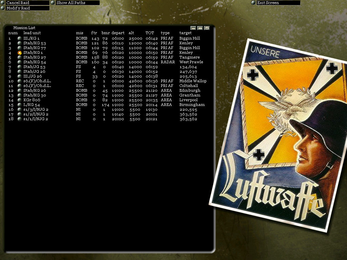Click the 'depart' column header

(118, 33)
